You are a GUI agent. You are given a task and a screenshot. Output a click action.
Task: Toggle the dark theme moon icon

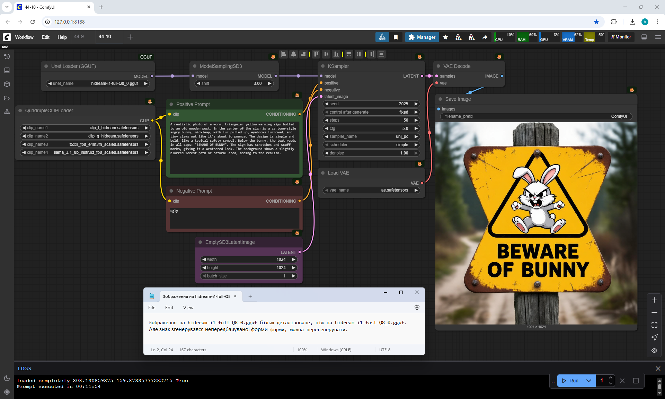pyautogui.click(x=7, y=378)
